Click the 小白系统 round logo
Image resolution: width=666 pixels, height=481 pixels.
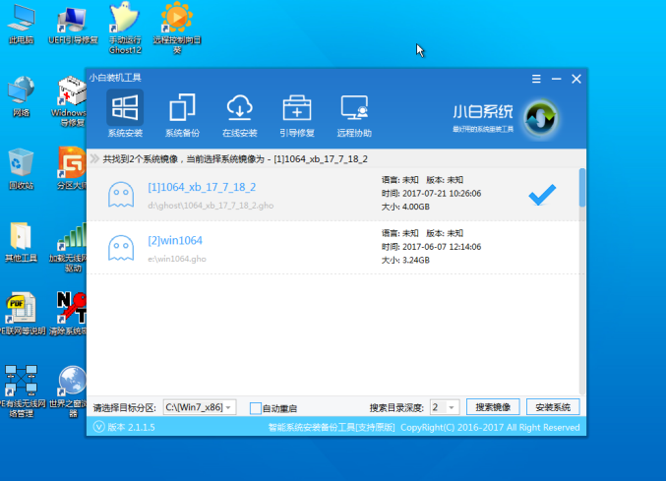[540, 118]
